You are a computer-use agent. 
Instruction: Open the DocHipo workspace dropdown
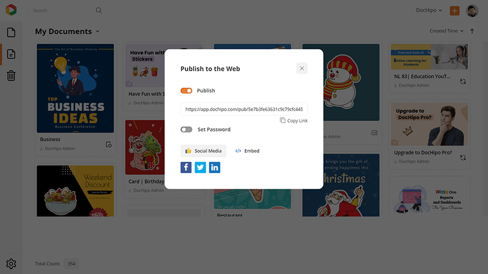pyautogui.click(x=429, y=10)
